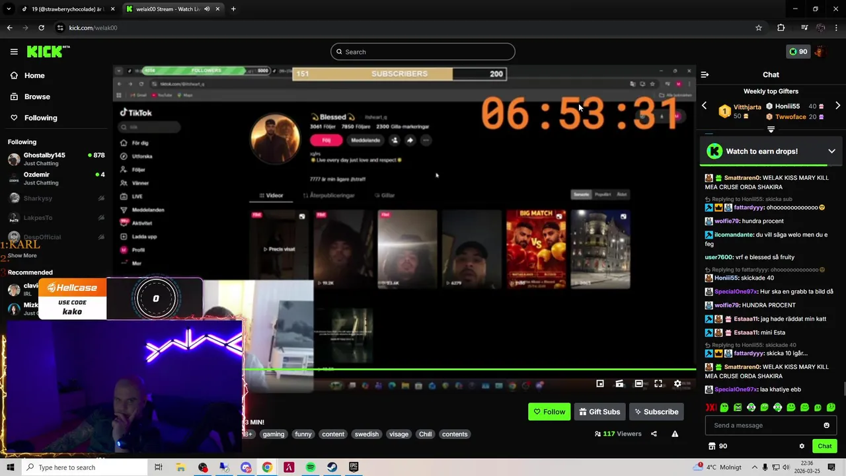This screenshot has width=846, height=476.
Task: Show previous weekly top gifters
Action: tap(704, 106)
